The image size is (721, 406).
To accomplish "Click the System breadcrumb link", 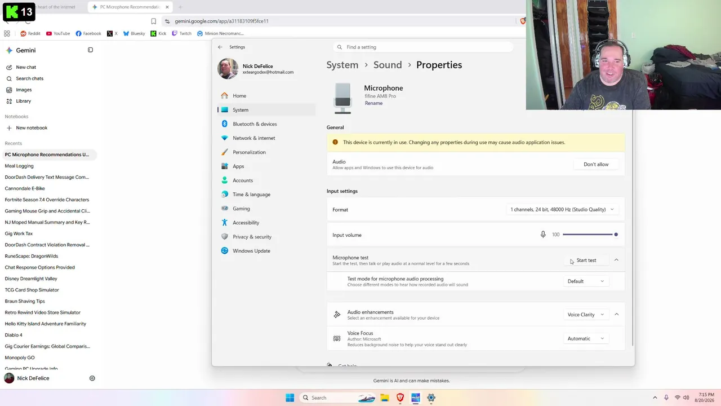I will tap(342, 65).
